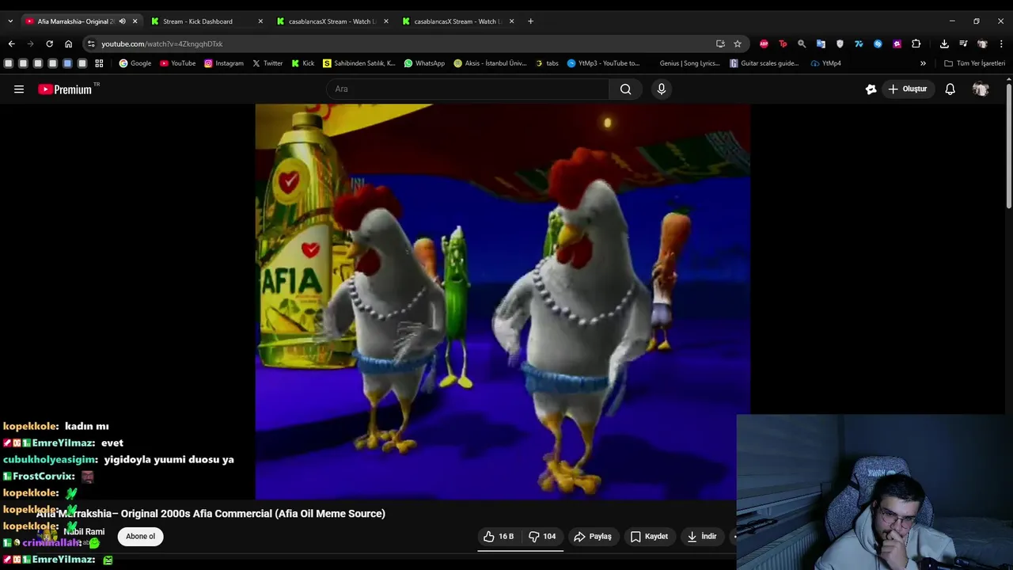Open the tabs bookmark
Image resolution: width=1013 pixels, height=570 pixels.
pos(547,63)
